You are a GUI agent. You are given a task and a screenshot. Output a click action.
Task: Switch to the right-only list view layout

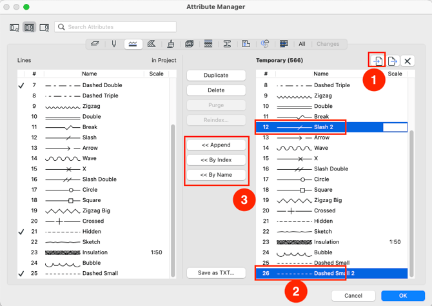pos(44,27)
